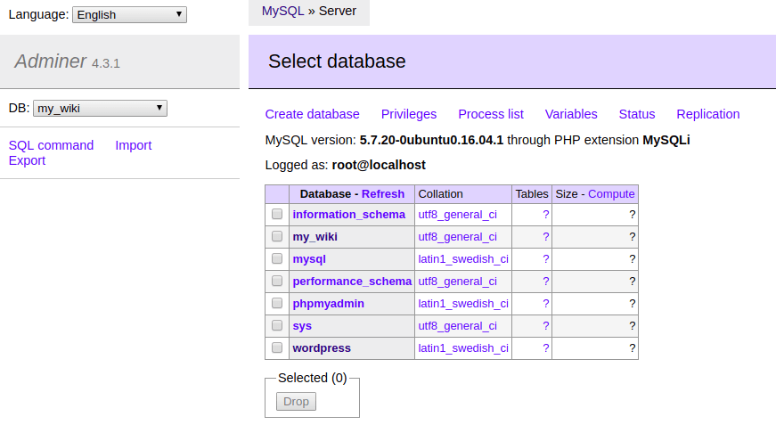The image size is (776, 433).
Task: Click utf8_general_ci collation of my_wiki
Action: point(457,236)
